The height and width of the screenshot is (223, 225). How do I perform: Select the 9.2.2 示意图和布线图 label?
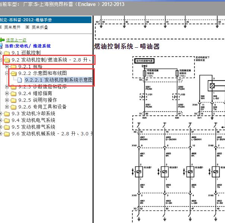(x=43, y=73)
